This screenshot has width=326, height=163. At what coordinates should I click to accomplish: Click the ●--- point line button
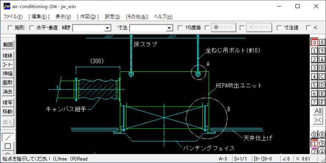pyautogui.click(x=224, y=28)
